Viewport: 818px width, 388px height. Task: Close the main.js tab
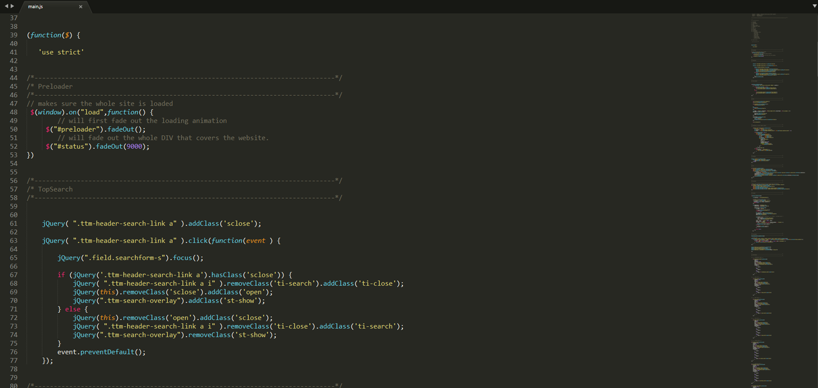80,7
